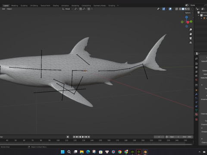Collapse the Collection in outliner
The width and height of the screenshot is (207, 155).
coord(199,15)
